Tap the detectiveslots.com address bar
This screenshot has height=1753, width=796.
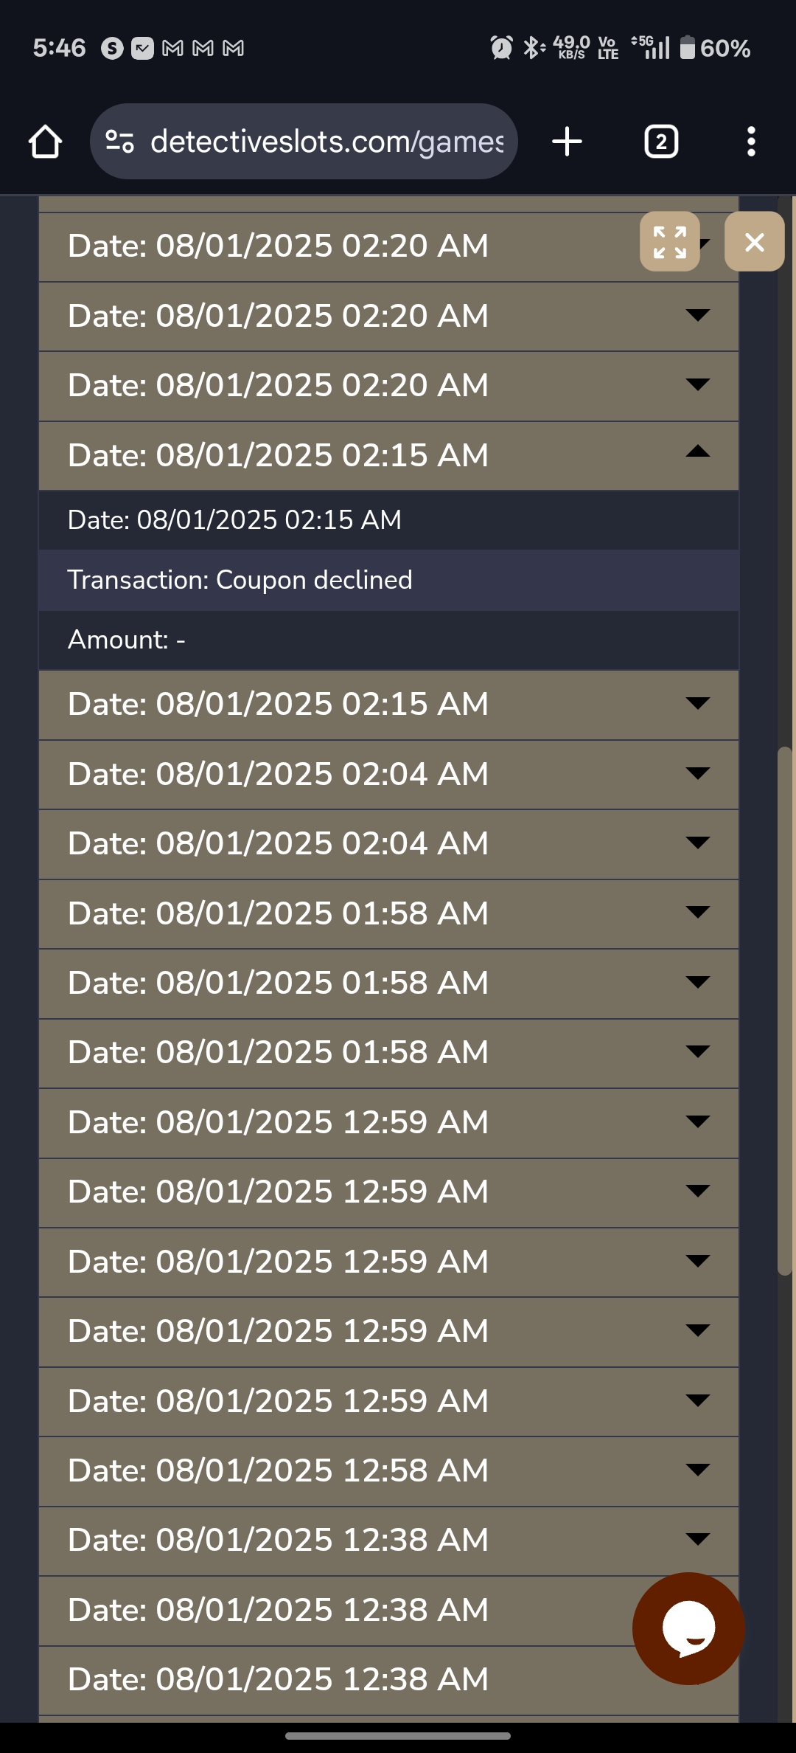326,142
